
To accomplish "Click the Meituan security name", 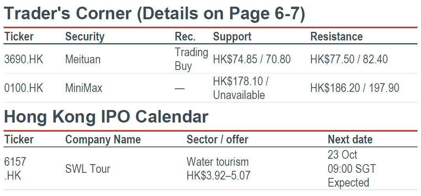I will pyautogui.click(x=83, y=59).
